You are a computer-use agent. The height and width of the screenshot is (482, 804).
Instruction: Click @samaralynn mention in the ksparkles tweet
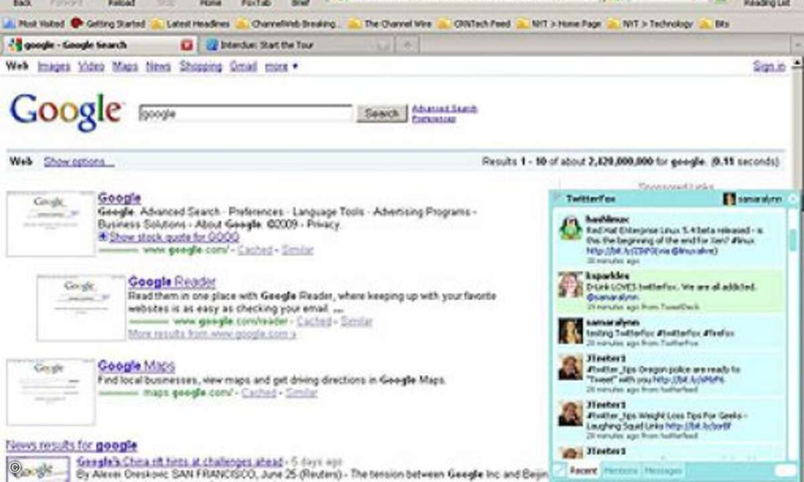612,297
